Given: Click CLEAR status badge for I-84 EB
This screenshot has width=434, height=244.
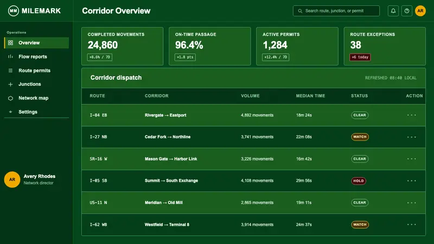Looking at the screenshot, I should [x=360, y=115].
